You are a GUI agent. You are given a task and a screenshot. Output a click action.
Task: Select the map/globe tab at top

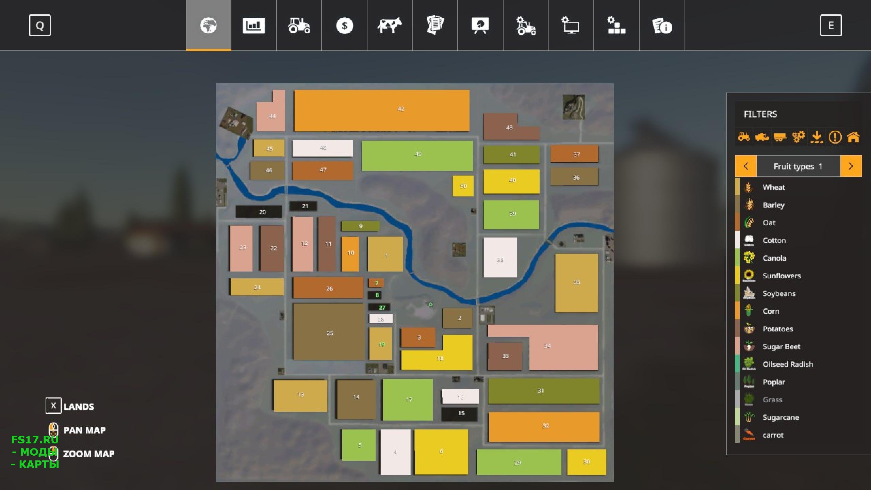pyautogui.click(x=208, y=25)
